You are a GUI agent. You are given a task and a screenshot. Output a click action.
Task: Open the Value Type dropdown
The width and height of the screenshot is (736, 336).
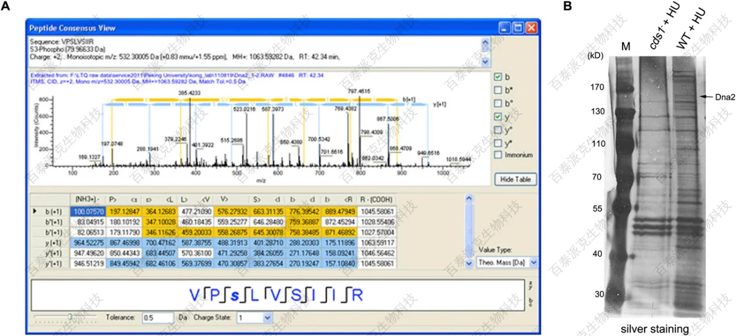[535, 263]
